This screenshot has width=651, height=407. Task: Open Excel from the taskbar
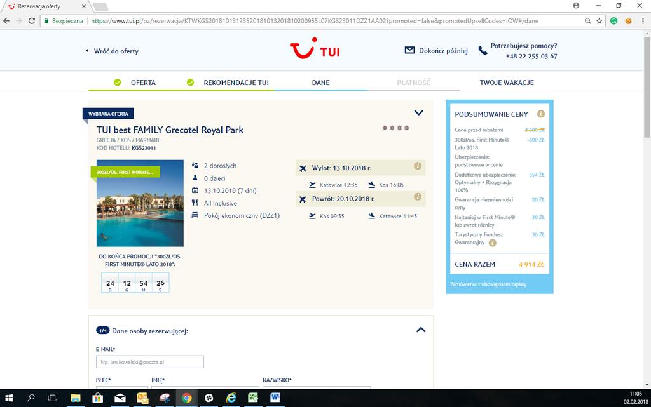[x=253, y=398]
